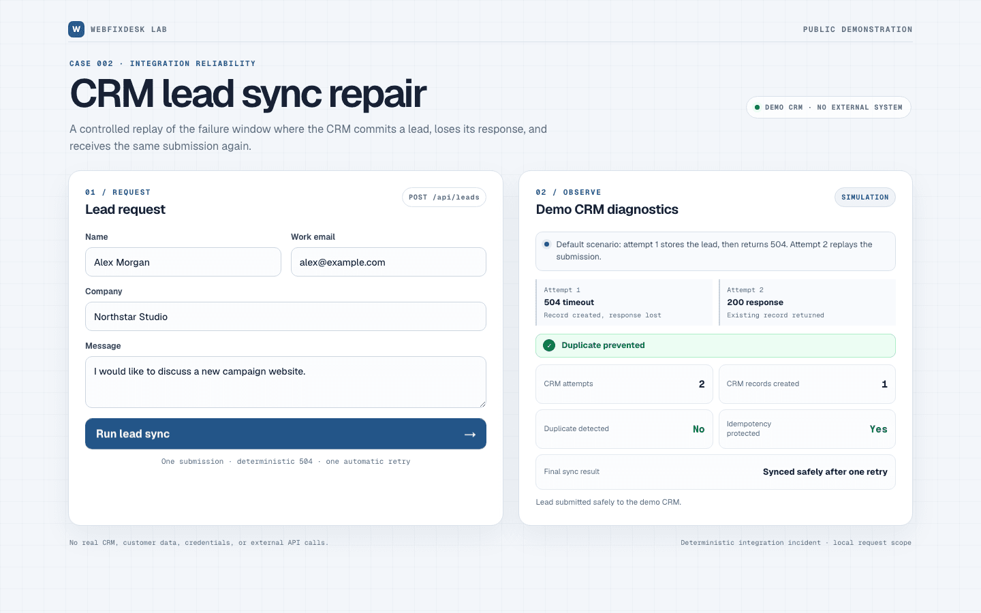
Task: Click the CRM attempts value 2
Action: [702, 384]
